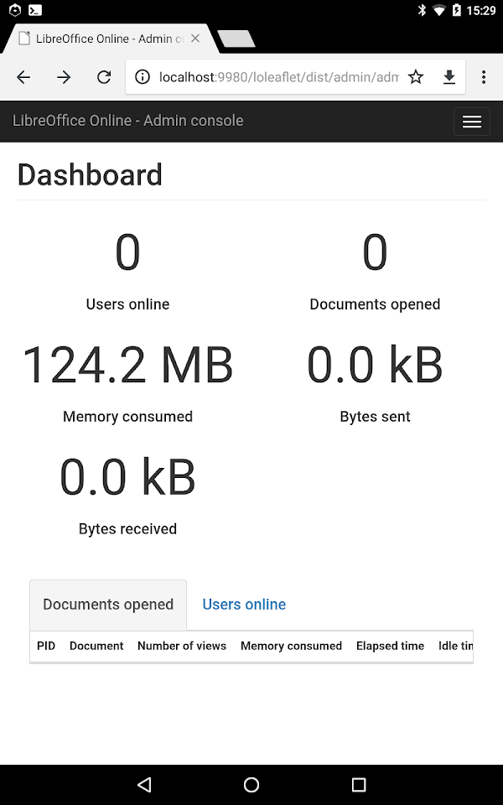
Task: Go forward with browser forward arrow
Action: pyautogui.click(x=64, y=77)
